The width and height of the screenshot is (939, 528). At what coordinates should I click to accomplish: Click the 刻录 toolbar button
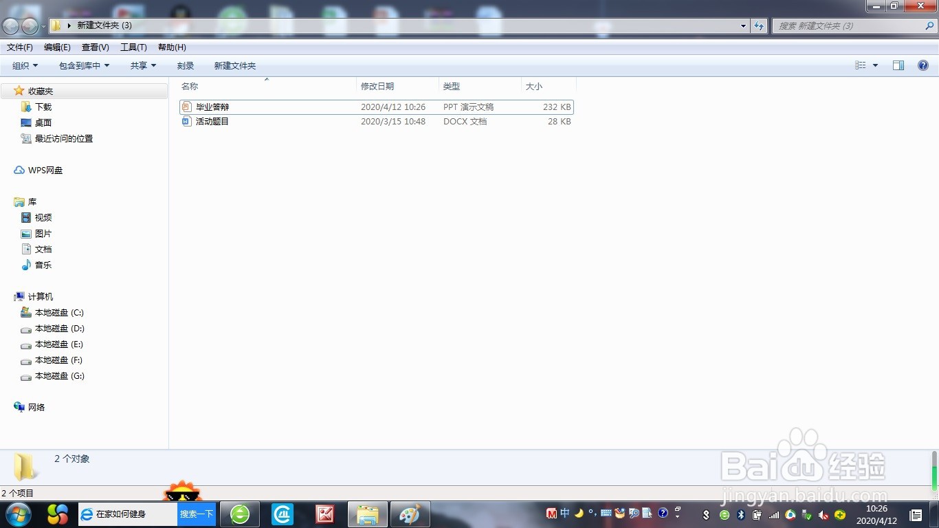point(186,66)
